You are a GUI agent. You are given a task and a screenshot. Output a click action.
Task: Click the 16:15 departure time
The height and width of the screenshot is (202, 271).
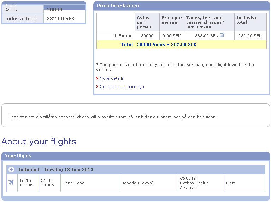tap(25, 180)
